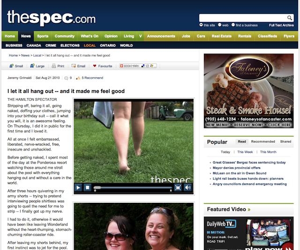Expand the Featured Video arrow
300x250 pixels.
click(x=249, y=209)
